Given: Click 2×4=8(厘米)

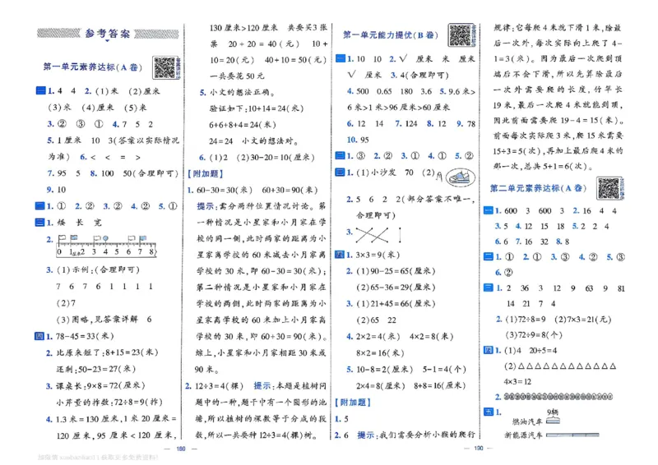Looking at the screenshot, I should 381,386.
